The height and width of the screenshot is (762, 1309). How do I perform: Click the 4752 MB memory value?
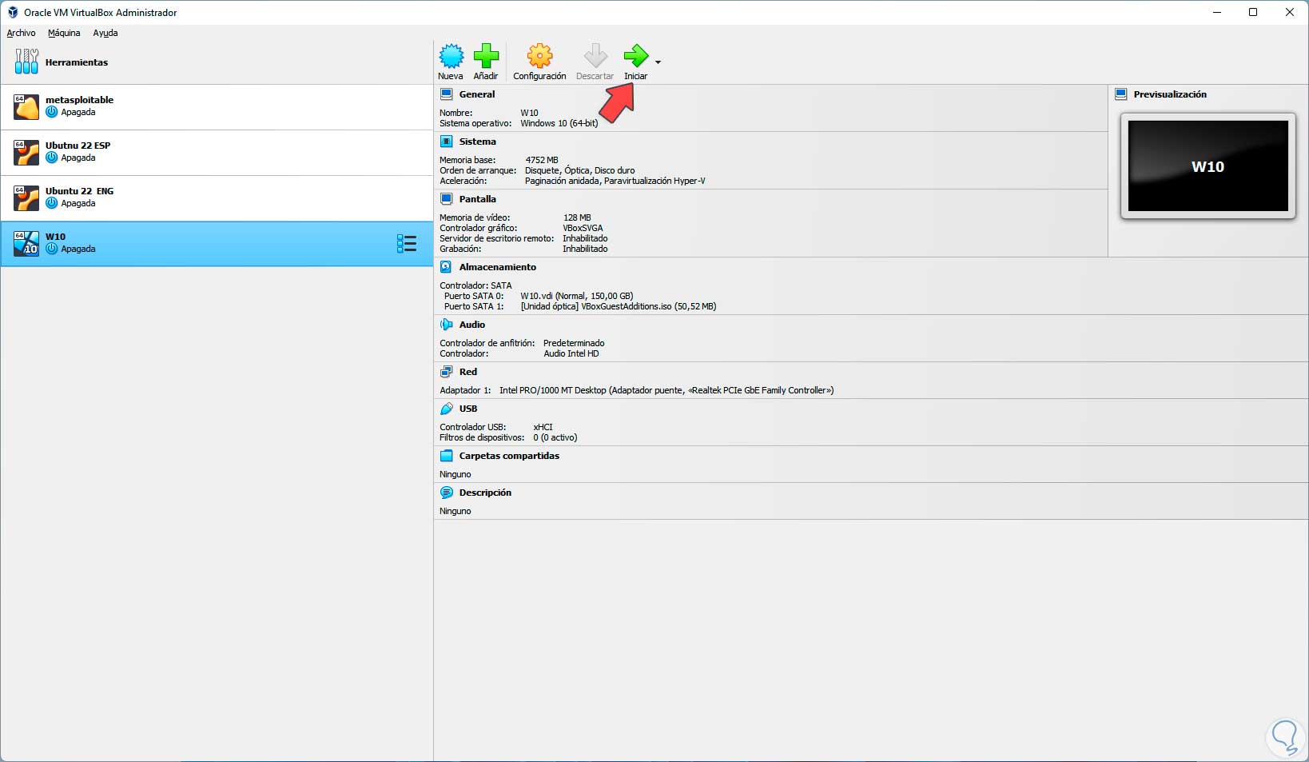[541, 160]
